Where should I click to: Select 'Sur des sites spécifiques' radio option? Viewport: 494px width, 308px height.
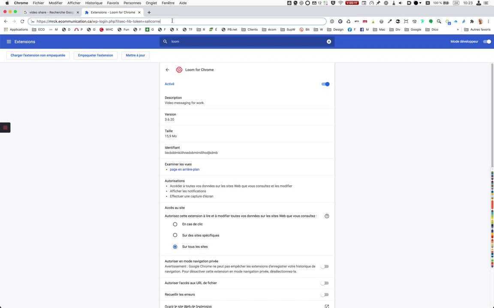point(175,235)
